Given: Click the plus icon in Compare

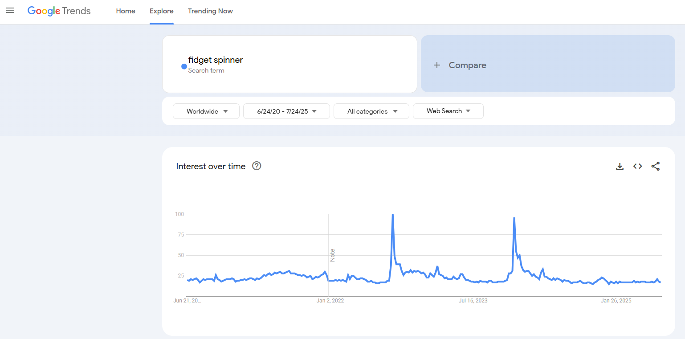Looking at the screenshot, I should [437, 65].
